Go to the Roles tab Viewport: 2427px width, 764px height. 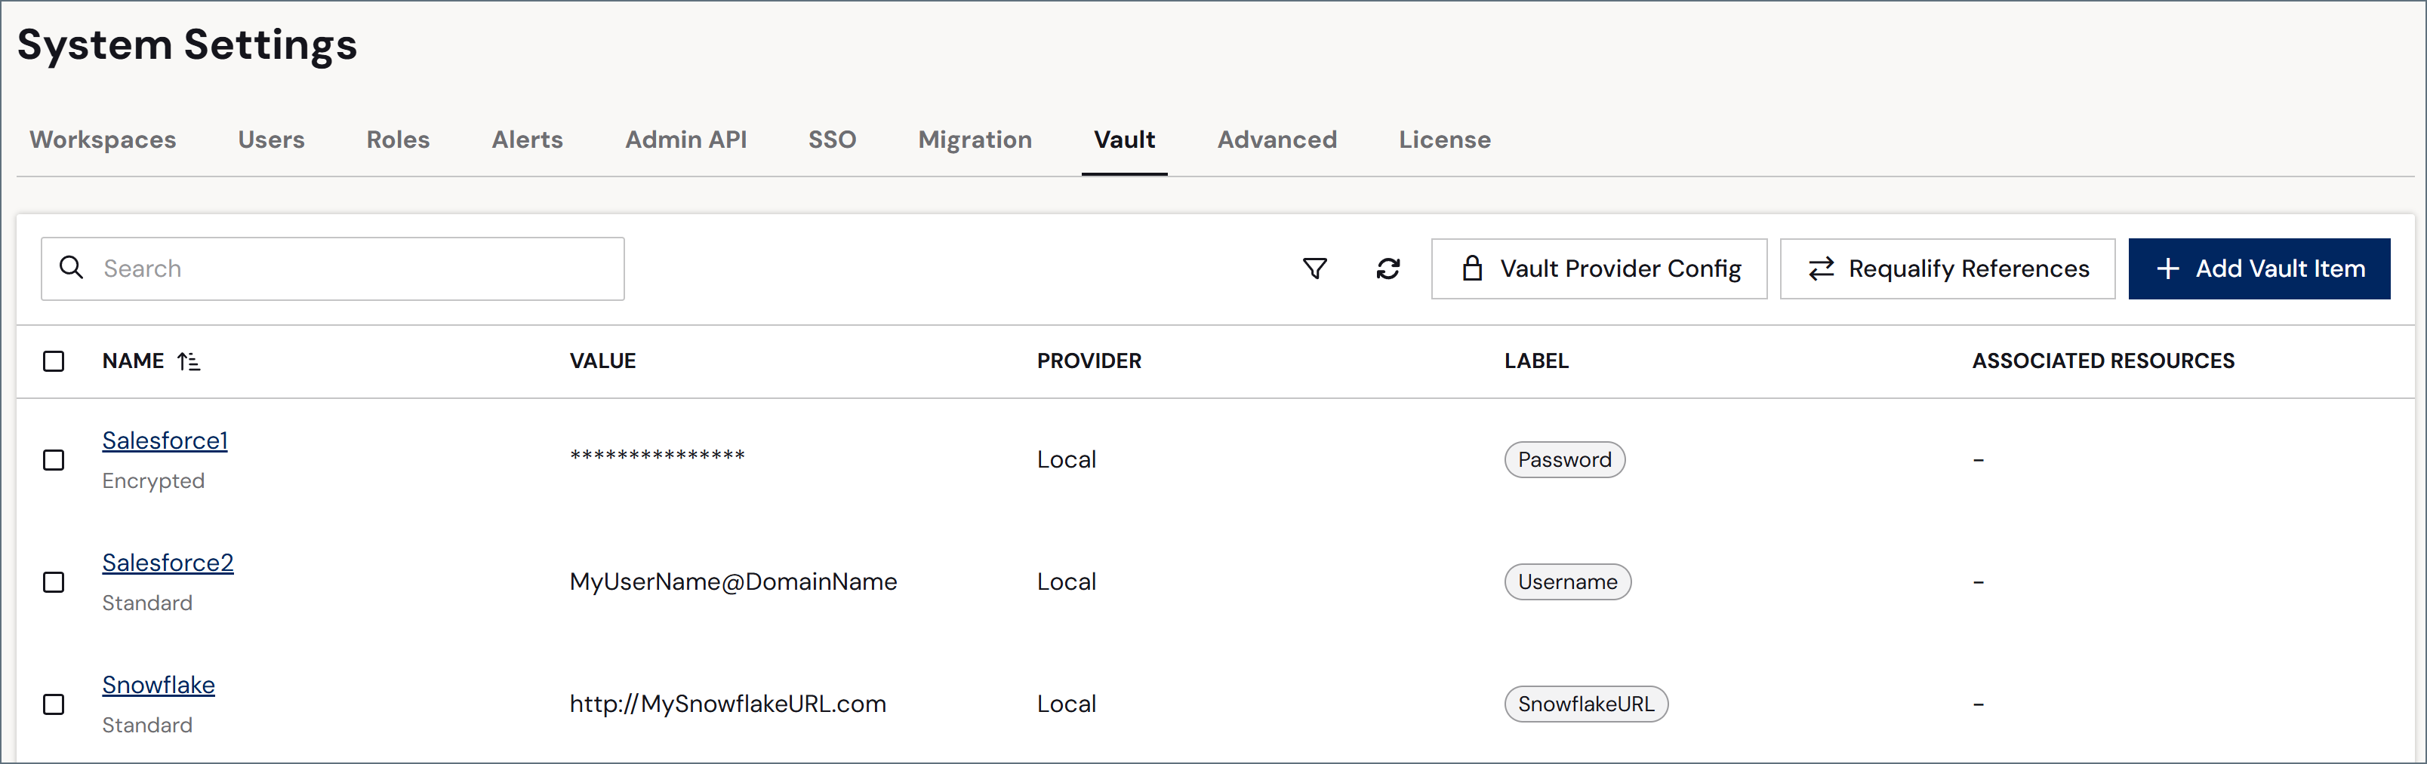click(398, 140)
